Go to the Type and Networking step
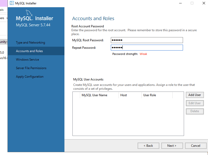 coord(30,43)
